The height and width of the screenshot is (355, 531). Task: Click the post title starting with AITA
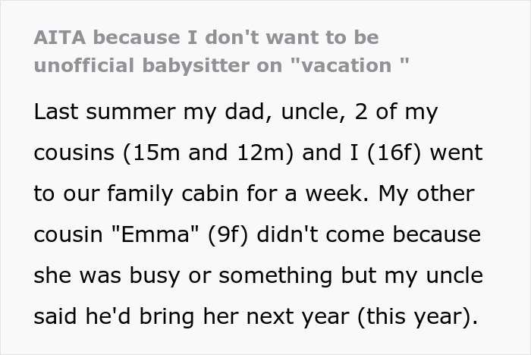pos(220,50)
